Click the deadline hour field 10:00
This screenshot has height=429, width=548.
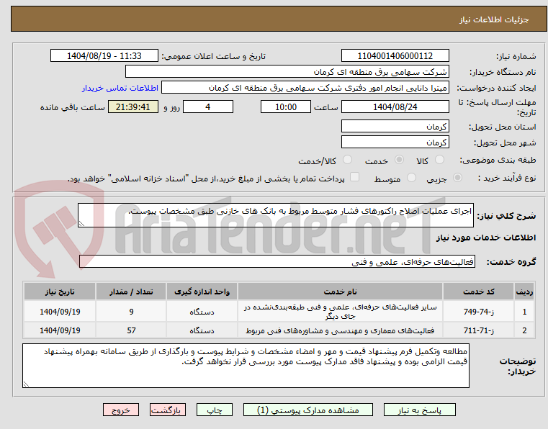(x=286, y=107)
